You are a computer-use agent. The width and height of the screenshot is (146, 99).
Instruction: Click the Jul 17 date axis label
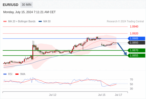pos(119,95)
